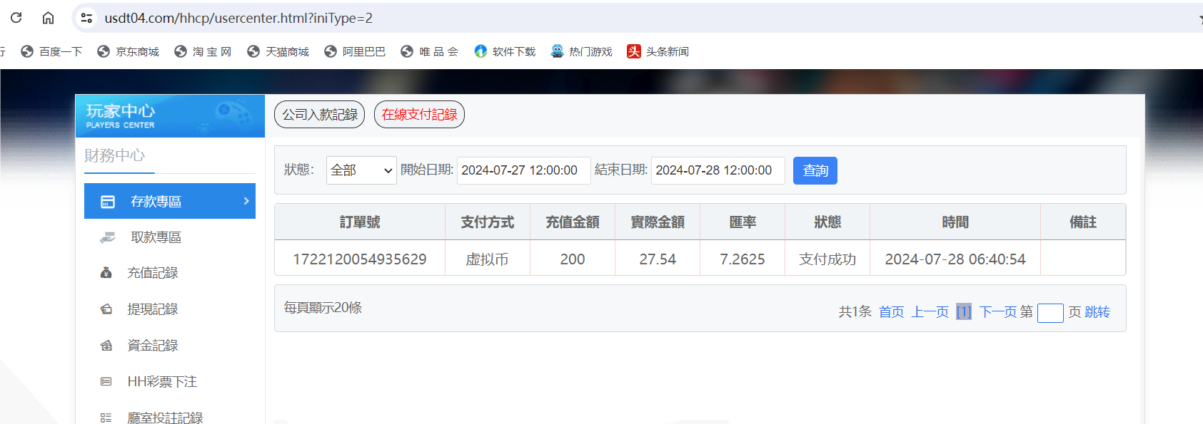Click the HH彩票下注 ticket icon
Screen dimensions: 1203x424
click(106, 382)
